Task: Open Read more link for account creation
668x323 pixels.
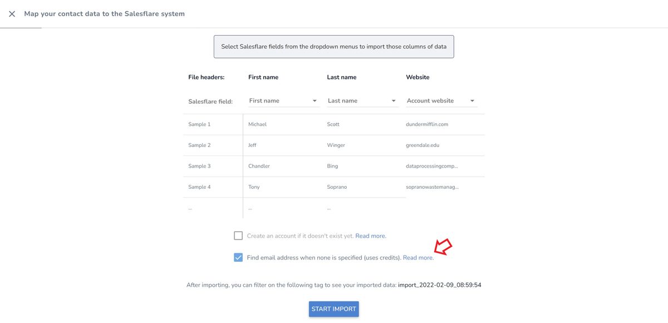Action: [x=371, y=236]
